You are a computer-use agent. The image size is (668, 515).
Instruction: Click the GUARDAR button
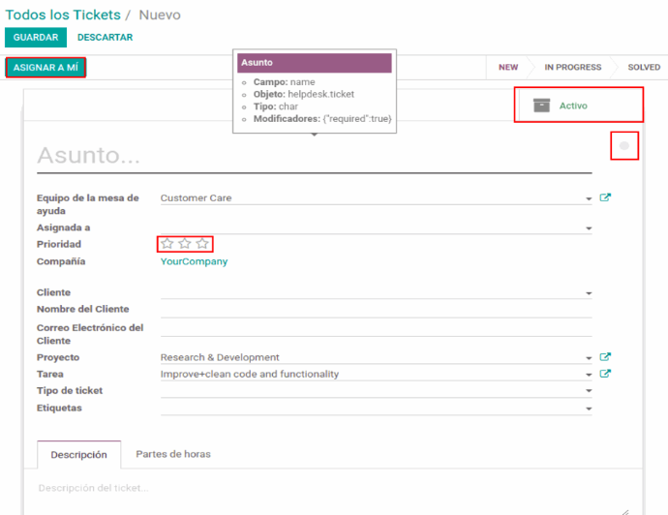[36, 38]
